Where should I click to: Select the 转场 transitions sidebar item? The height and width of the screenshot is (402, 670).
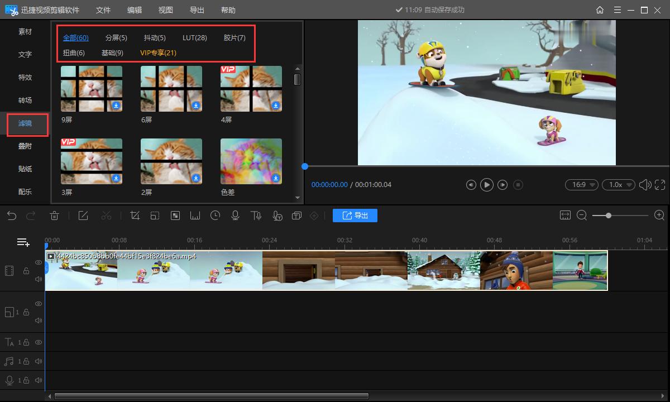coord(25,100)
